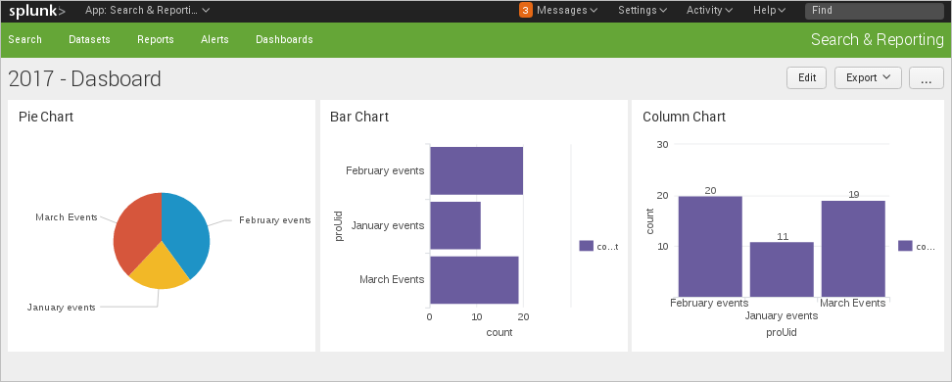Click the column chart purple count legend
The width and height of the screenshot is (952, 382).
point(916,246)
